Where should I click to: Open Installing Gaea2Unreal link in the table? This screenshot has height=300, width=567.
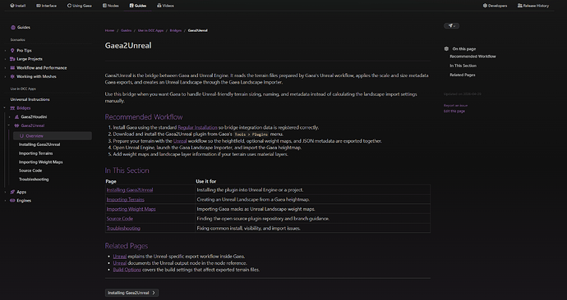(x=130, y=190)
